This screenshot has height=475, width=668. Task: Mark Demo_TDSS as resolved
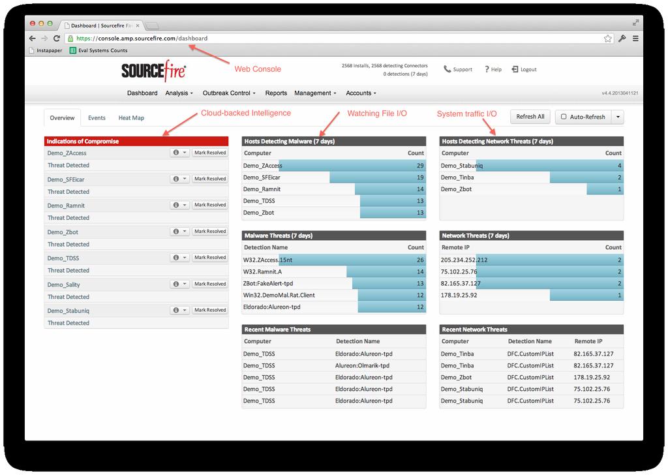pos(210,257)
